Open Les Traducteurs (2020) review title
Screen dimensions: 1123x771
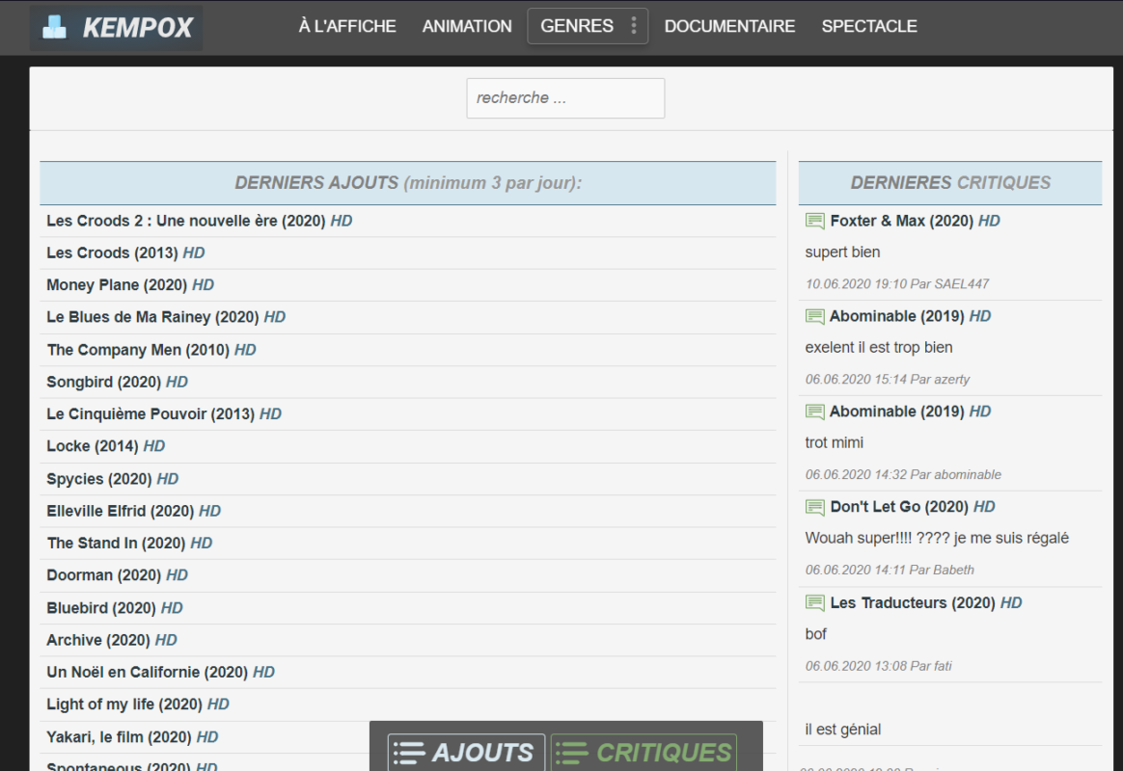point(925,603)
